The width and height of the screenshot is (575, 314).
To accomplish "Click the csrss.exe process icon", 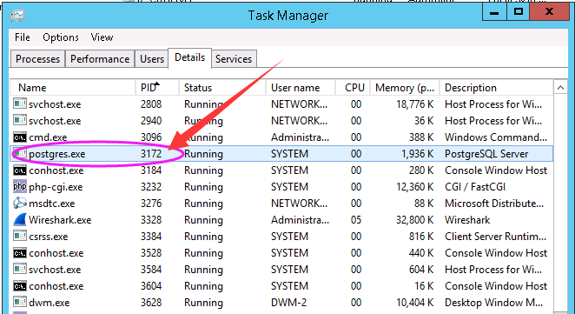I will click(x=20, y=236).
